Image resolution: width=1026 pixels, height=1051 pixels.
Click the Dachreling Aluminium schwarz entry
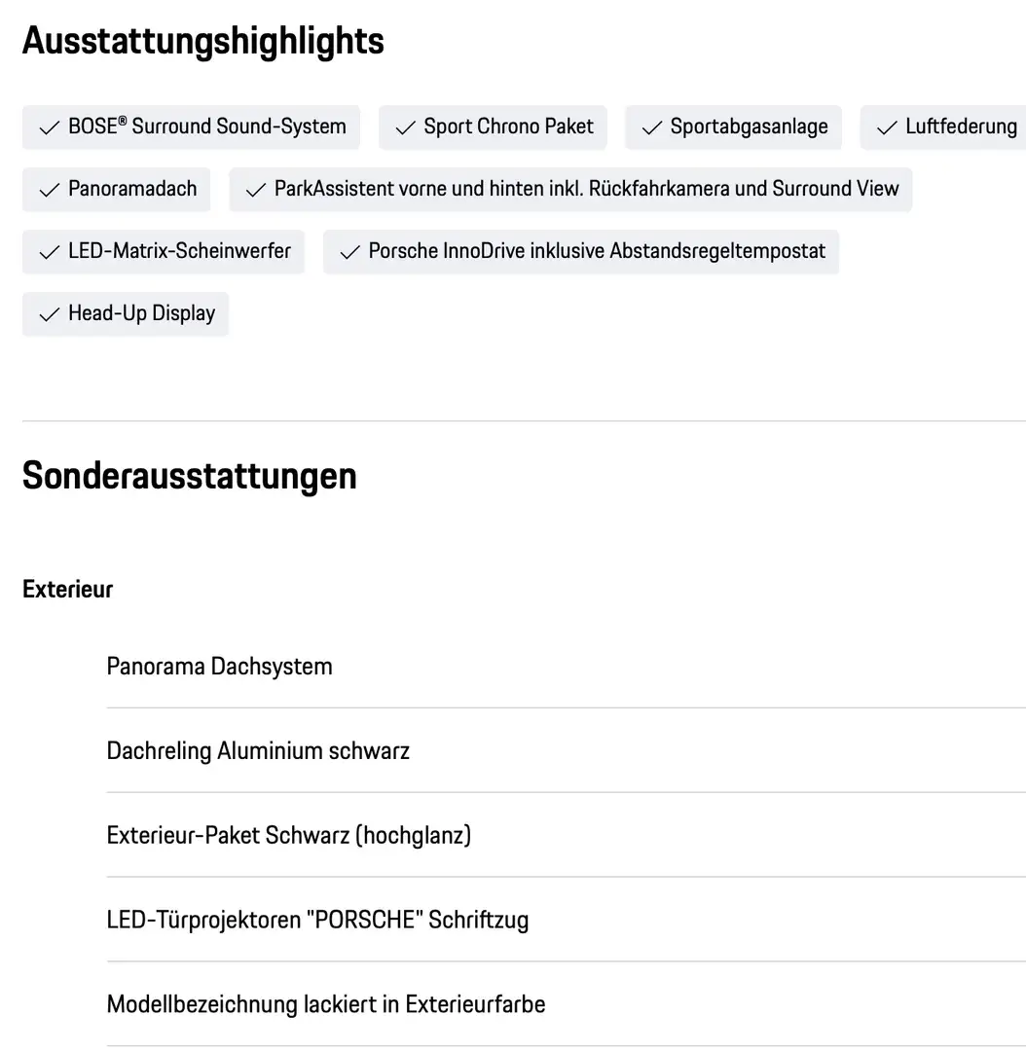(258, 751)
